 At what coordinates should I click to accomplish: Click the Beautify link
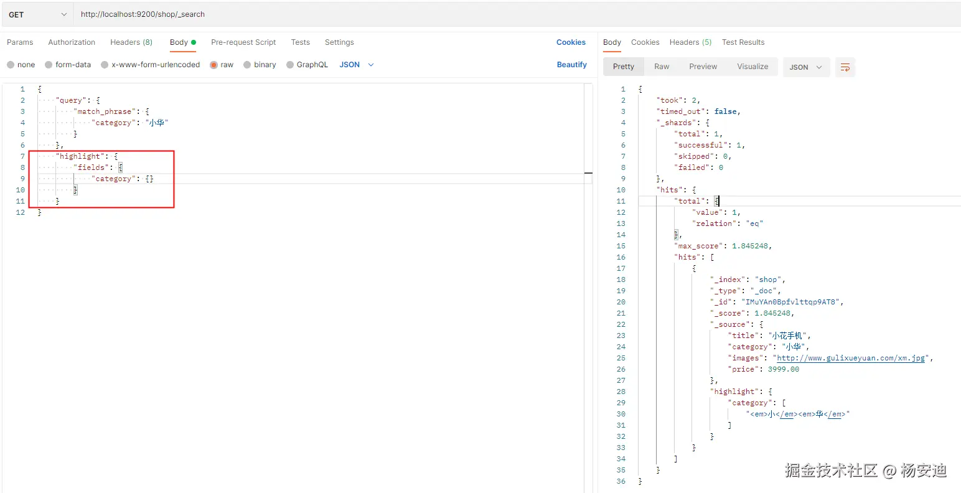(571, 65)
